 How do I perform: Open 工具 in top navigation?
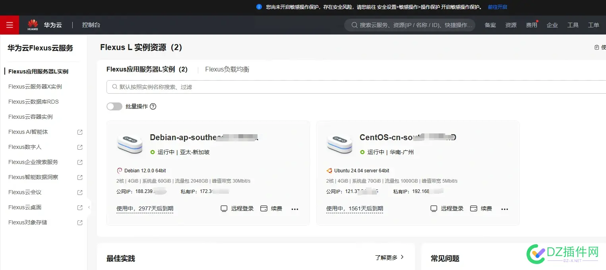[x=573, y=25]
